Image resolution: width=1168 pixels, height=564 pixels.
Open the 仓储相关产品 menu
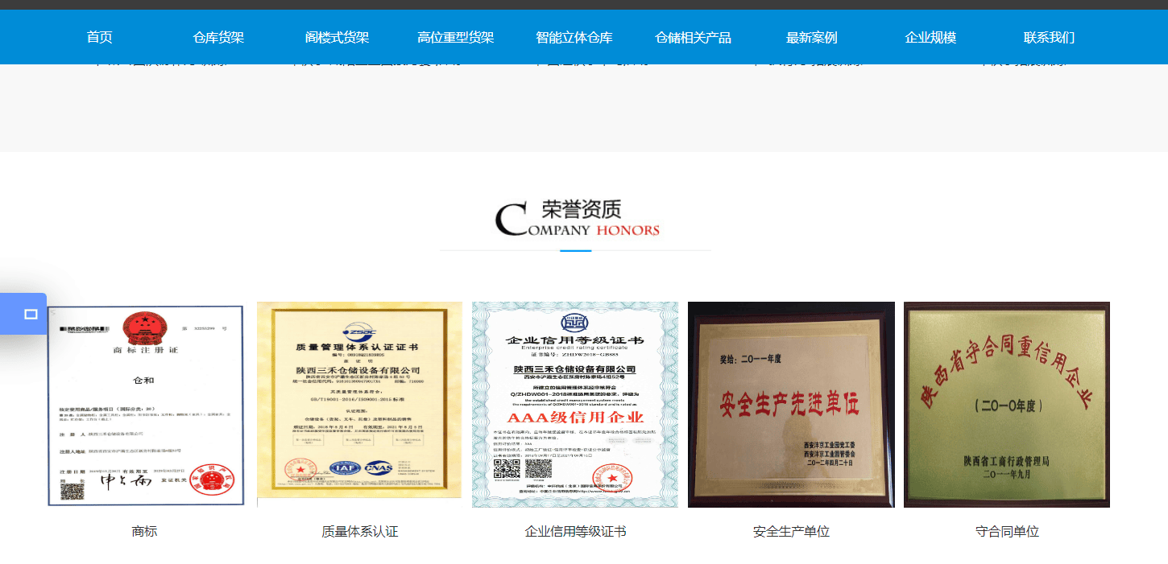691,35
